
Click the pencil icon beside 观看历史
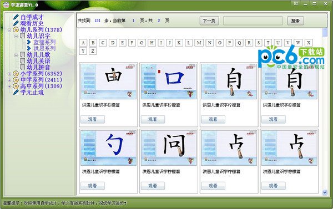16,23
